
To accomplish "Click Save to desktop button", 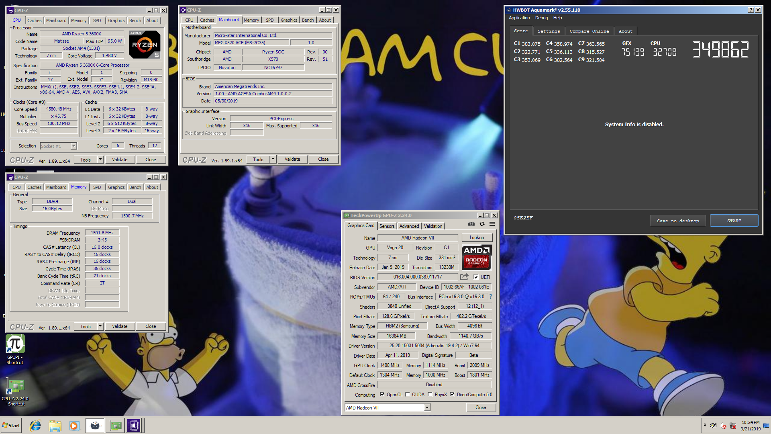I will (x=677, y=221).
